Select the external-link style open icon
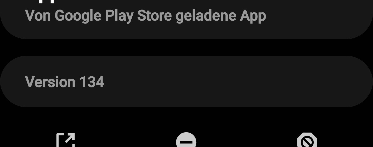 coord(66,140)
